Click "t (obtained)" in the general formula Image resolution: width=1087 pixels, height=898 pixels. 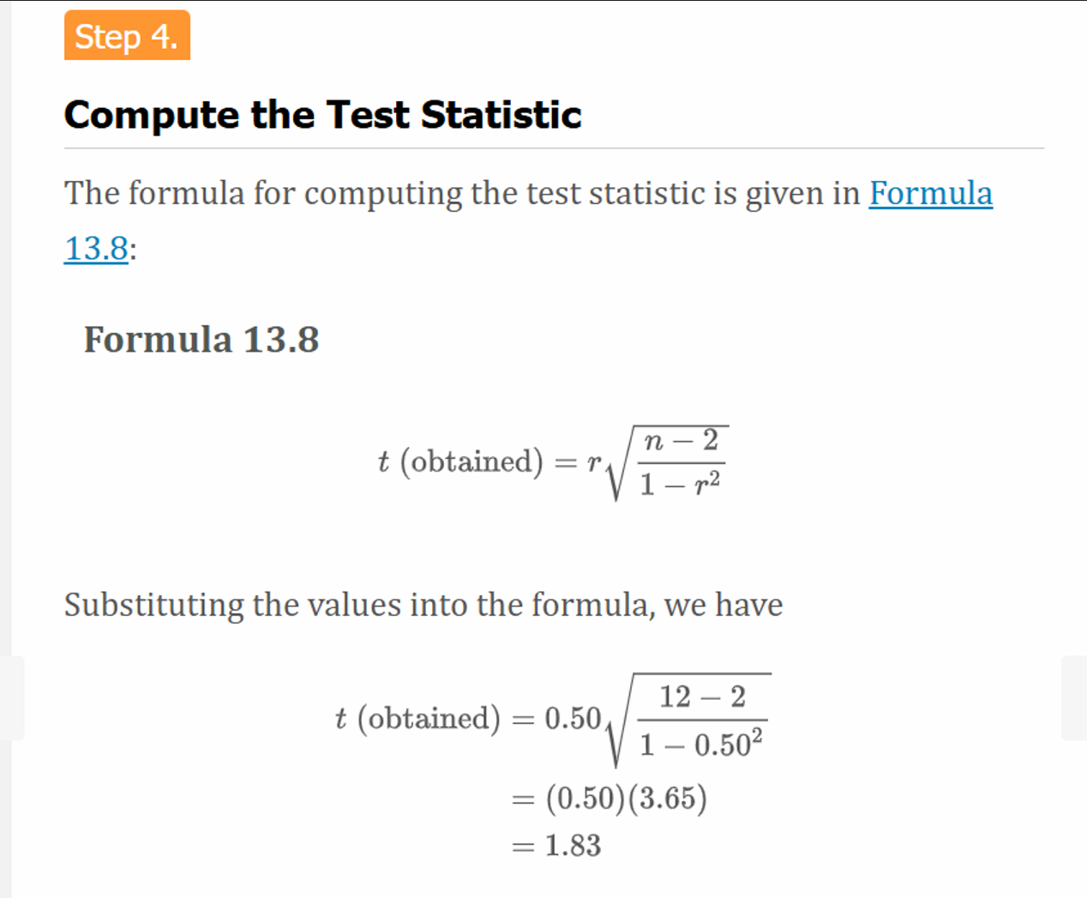tap(460, 462)
